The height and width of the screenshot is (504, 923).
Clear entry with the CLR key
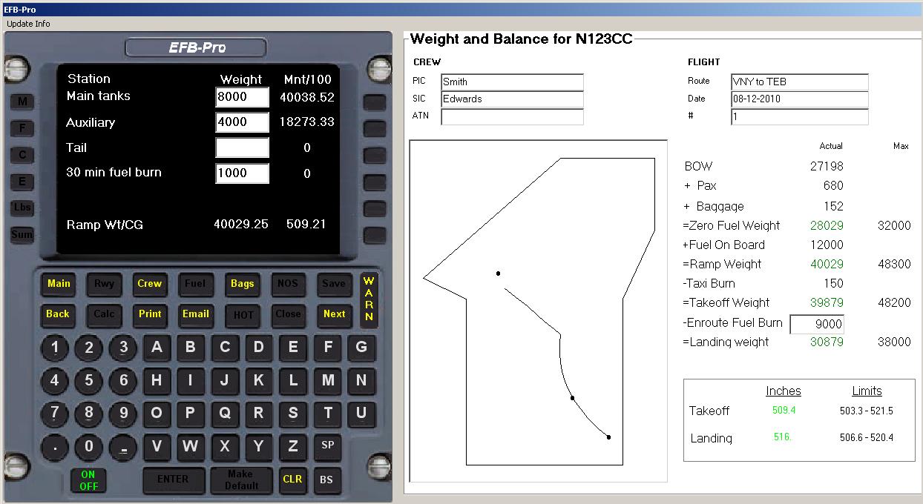point(292,480)
